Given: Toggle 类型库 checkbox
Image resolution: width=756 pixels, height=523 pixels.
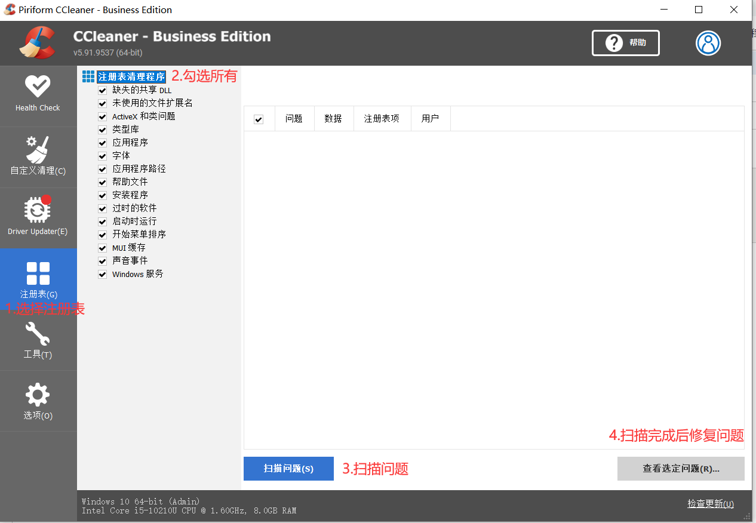Looking at the screenshot, I should click(x=102, y=130).
